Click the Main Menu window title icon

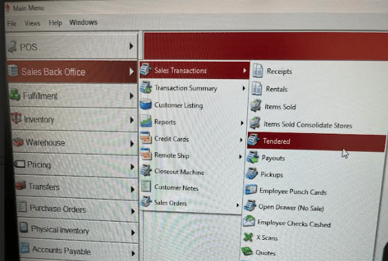point(8,8)
